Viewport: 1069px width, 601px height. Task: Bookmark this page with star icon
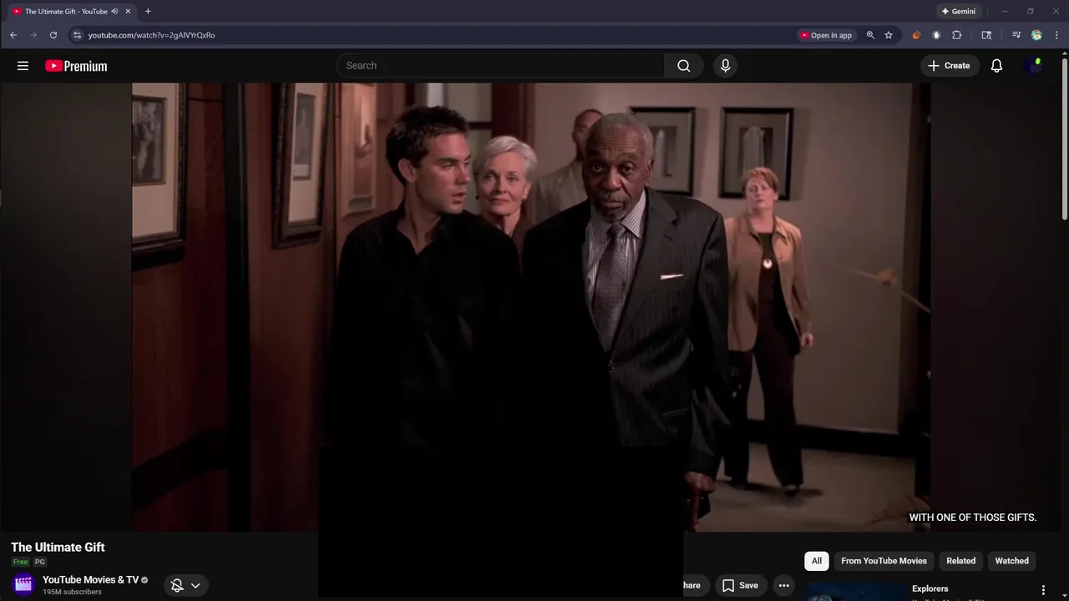tap(889, 35)
